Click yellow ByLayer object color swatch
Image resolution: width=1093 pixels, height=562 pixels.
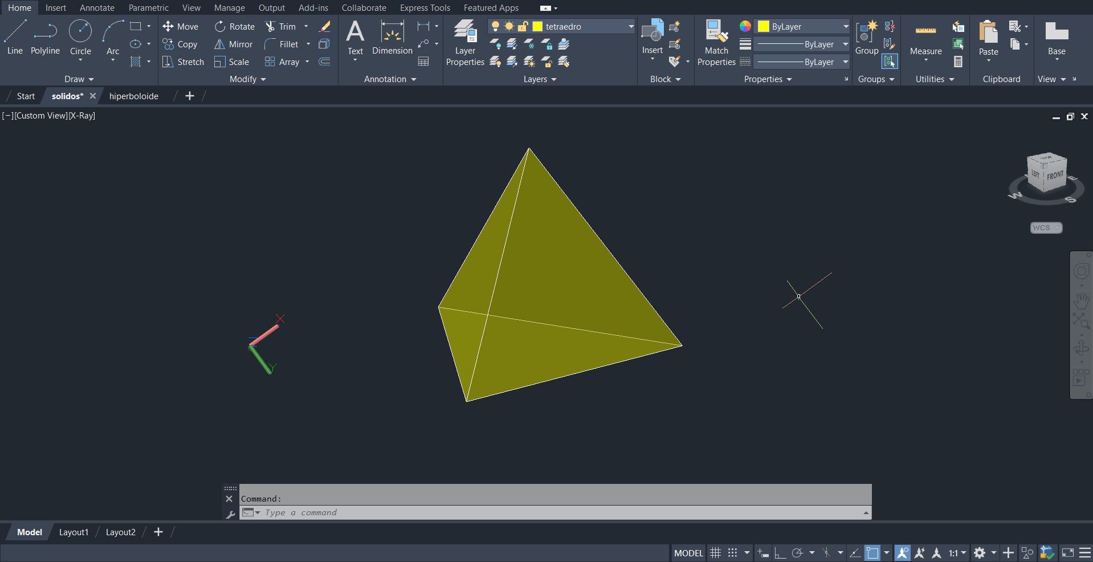point(764,26)
